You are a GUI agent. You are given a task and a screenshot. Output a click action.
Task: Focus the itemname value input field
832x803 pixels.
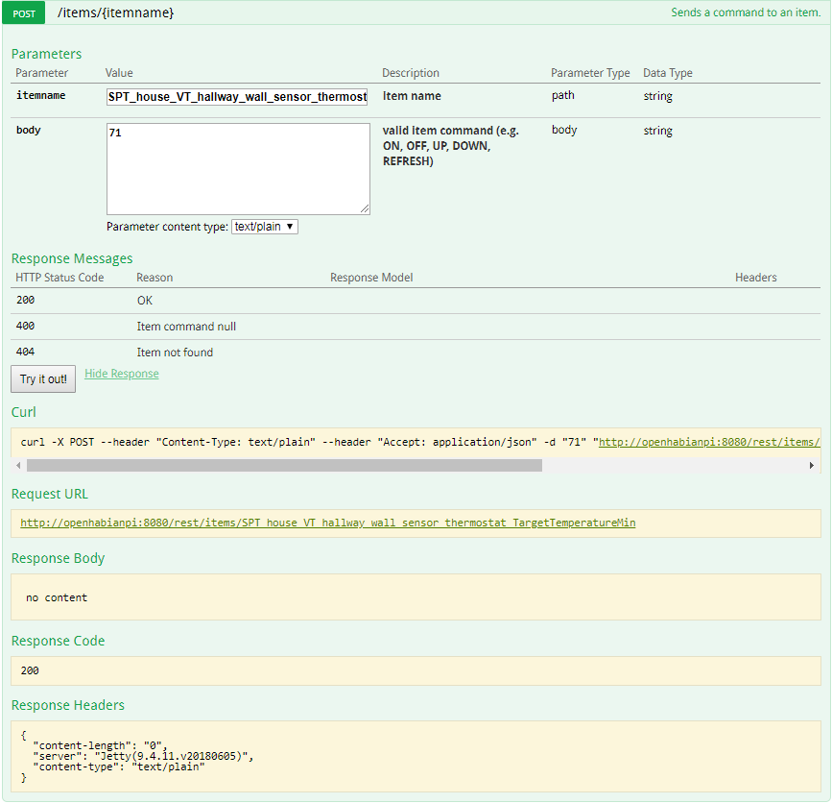coord(237,97)
